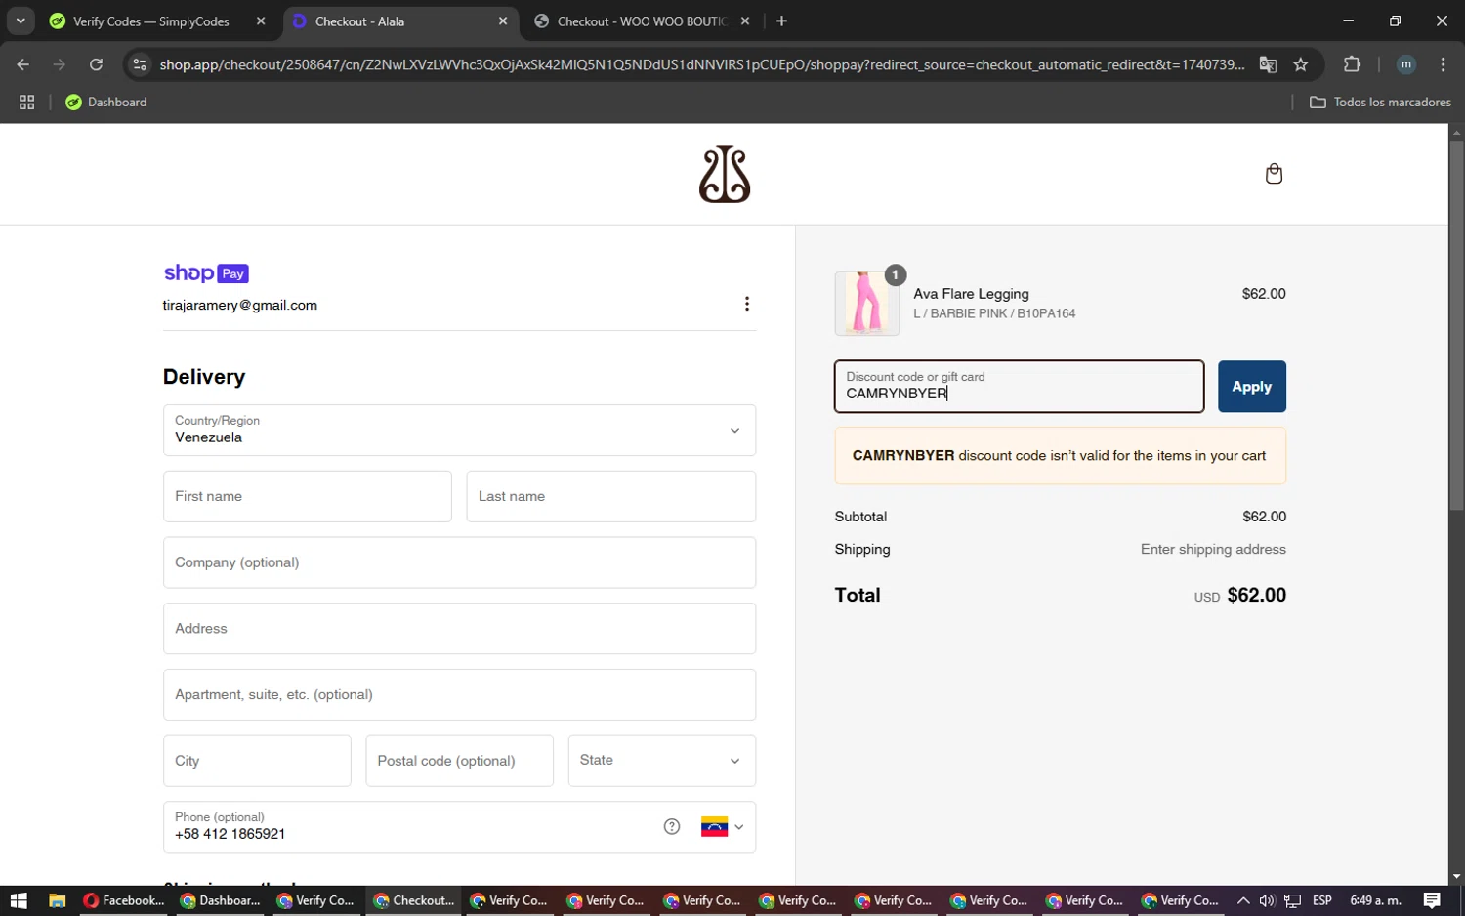Screen dimensions: 1465x916
Task: Open the taskbar clock showing 6:49 a. m.
Action: click(1375, 900)
